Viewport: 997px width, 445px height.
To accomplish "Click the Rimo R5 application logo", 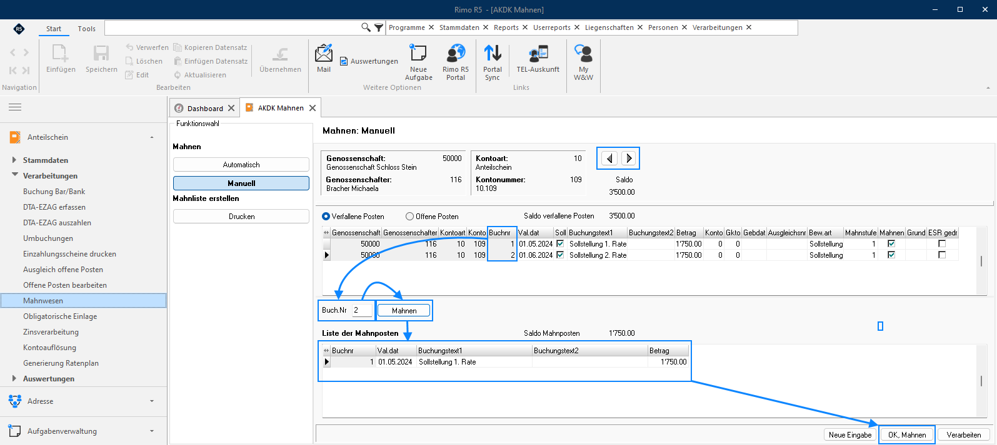I will pos(19,29).
